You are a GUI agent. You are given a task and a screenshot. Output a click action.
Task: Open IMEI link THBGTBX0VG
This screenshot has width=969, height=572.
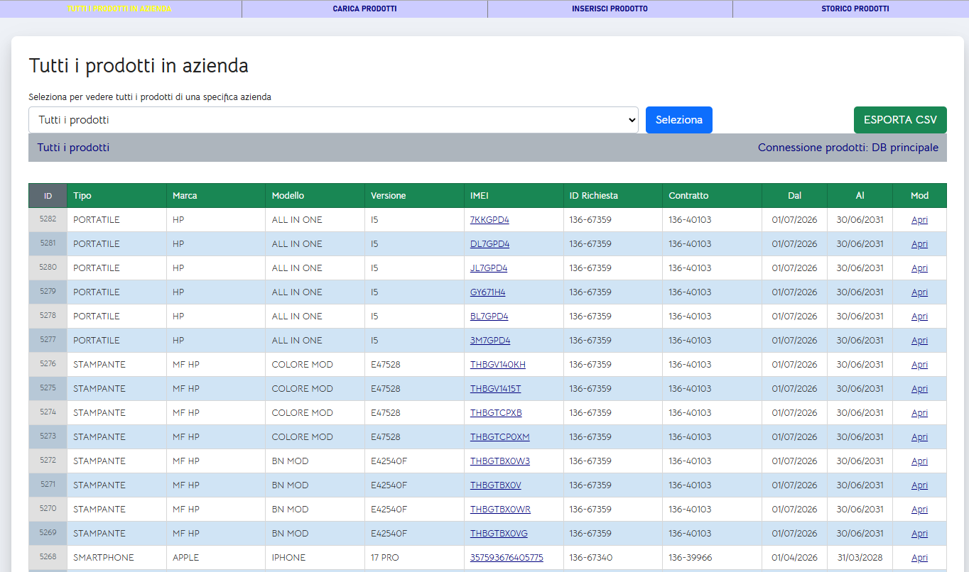pyautogui.click(x=499, y=534)
